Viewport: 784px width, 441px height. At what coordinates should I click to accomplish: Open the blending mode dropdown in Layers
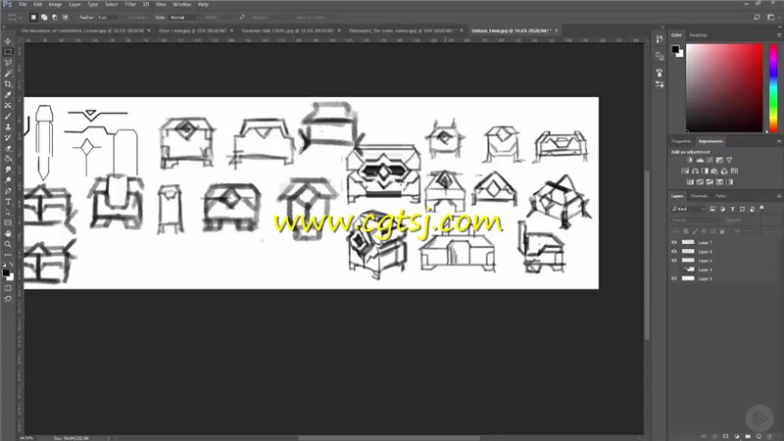click(x=696, y=220)
